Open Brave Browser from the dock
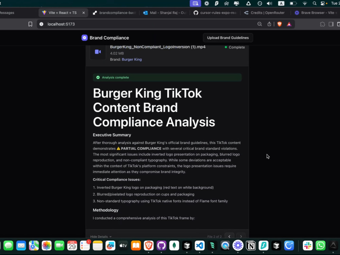This screenshot has width=340, height=255. tap(149, 245)
